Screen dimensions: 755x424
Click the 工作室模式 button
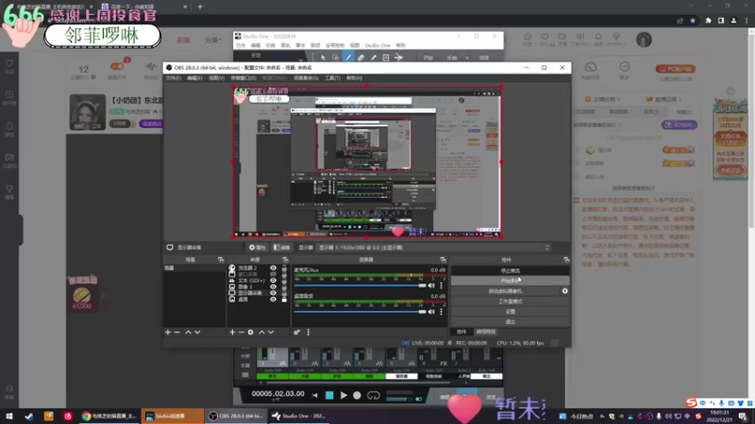tap(510, 302)
